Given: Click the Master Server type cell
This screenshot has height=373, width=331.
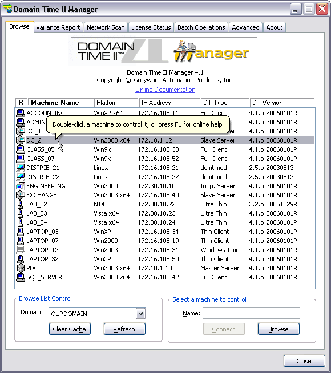Looking at the screenshot, I should (x=220, y=268).
